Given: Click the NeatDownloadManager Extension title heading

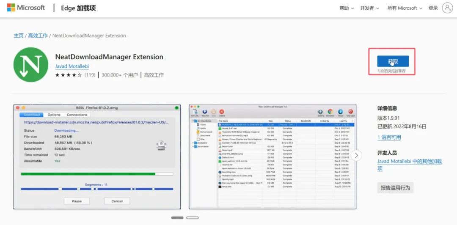Looking at the screenshot, I should 109,57.
